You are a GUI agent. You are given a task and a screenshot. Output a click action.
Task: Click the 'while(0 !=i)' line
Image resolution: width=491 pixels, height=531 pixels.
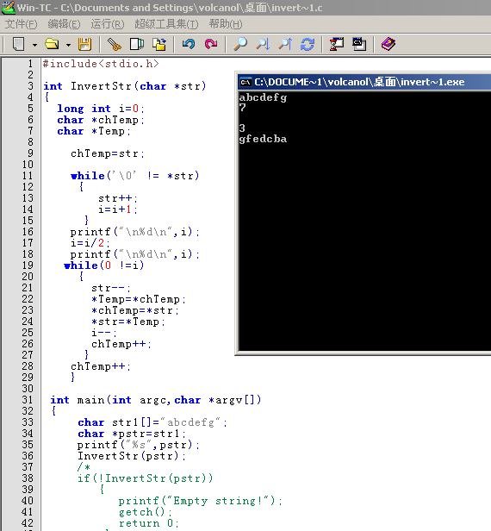click(104, 265)
